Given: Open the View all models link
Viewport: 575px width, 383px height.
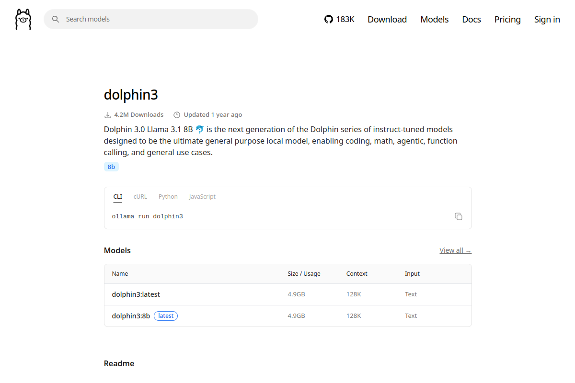Looking at the screenshot, I should [455, 250].
